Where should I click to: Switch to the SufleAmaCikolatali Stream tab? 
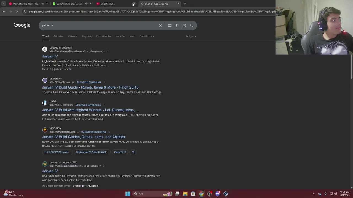[69, 4]
